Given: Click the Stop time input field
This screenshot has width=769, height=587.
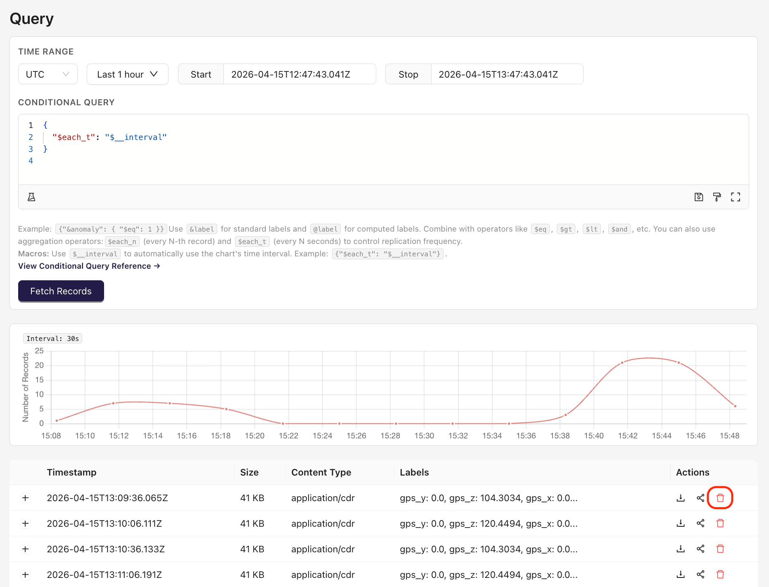Looking at the screenshot, I should click(507, 74).
